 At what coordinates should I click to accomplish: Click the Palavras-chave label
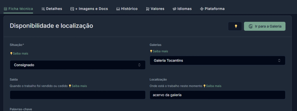pyautogui.click(x=21, y=109)
